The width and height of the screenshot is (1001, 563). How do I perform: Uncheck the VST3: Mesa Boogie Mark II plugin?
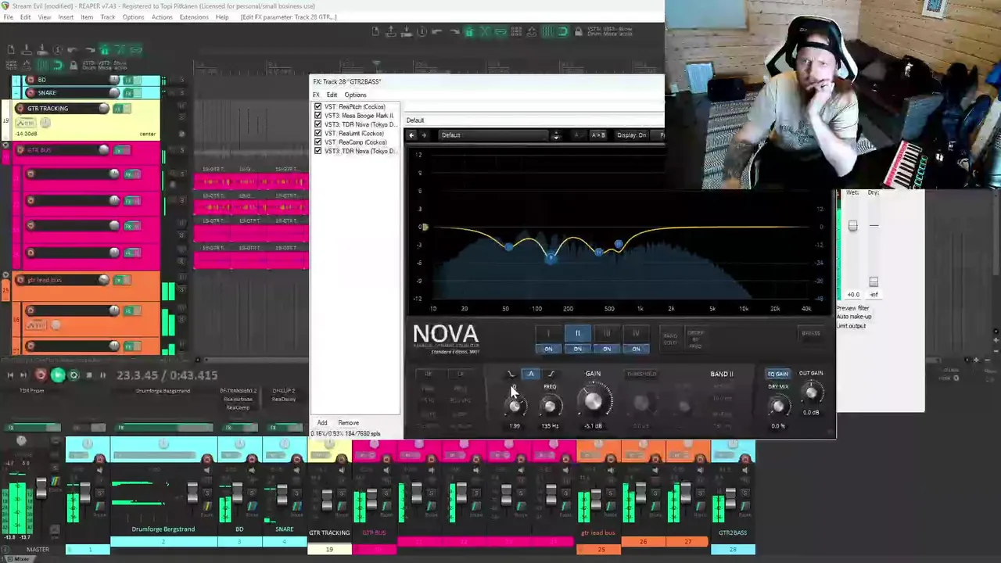[x=318, y=116]
